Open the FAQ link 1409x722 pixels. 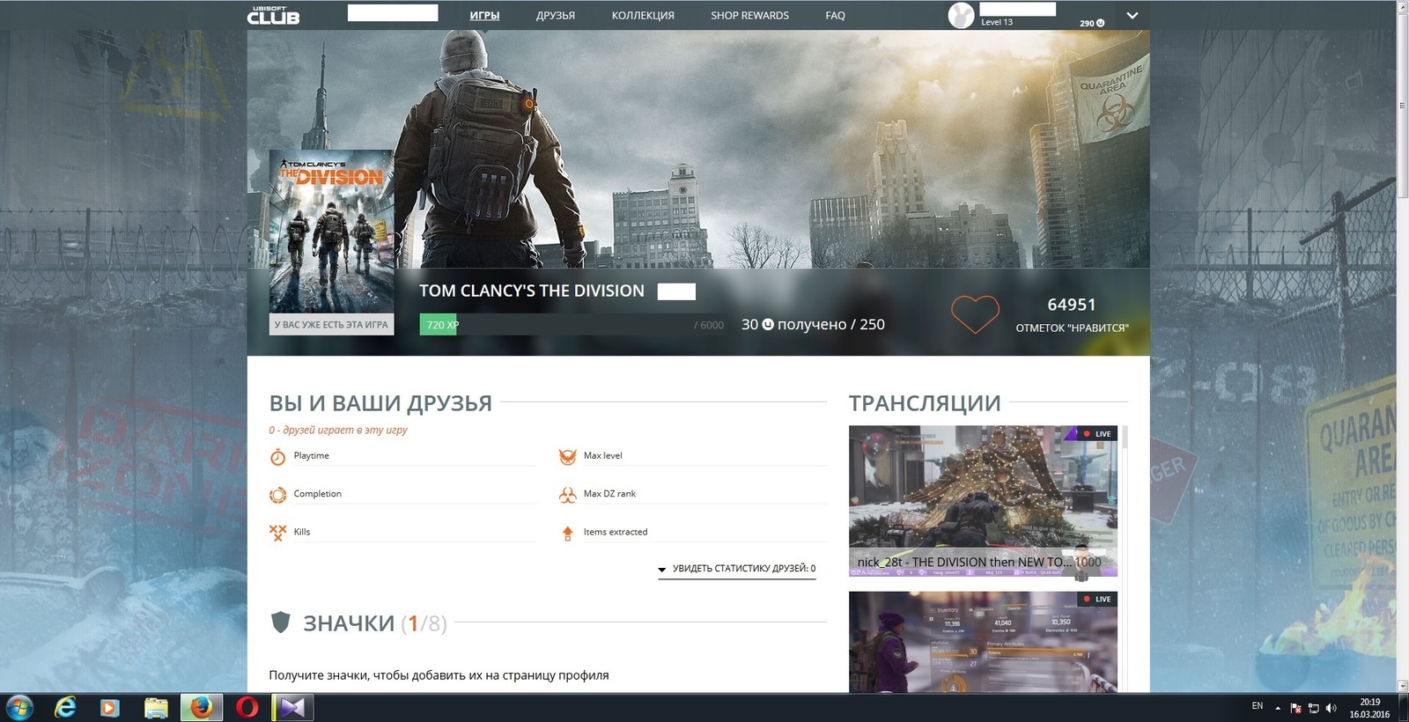click(835, 16)
